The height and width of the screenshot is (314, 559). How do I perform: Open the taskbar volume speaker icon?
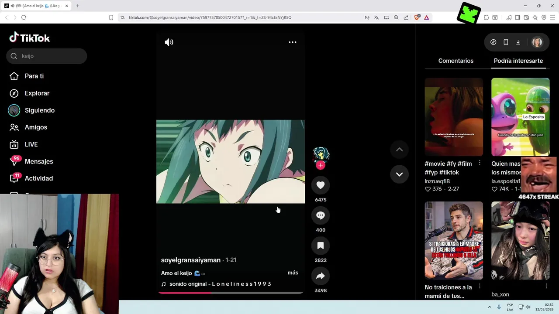[x=528, y=307]
